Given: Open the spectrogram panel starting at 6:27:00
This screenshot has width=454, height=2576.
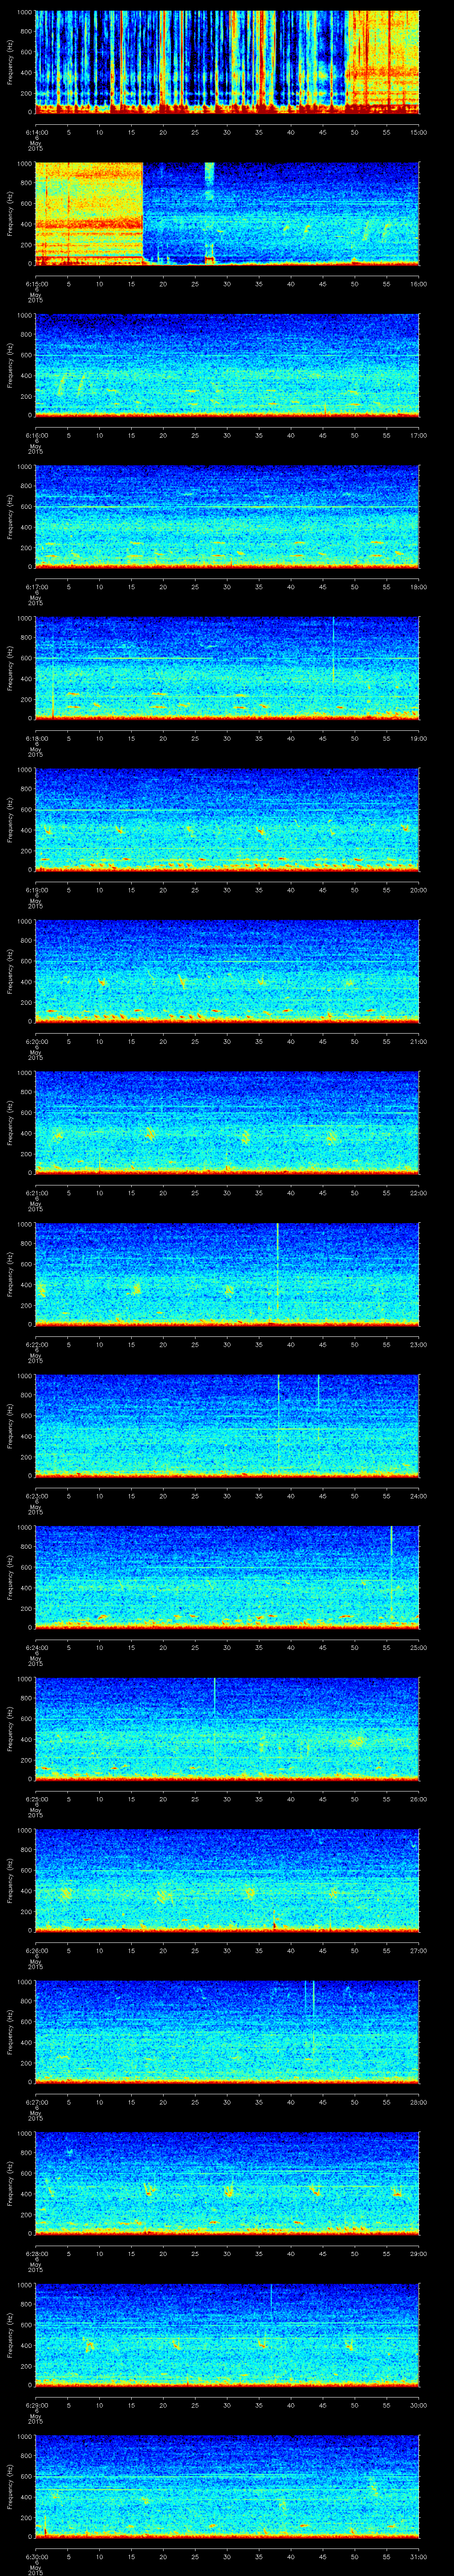Looking at the screenshot, I should tap(227, 2032).
